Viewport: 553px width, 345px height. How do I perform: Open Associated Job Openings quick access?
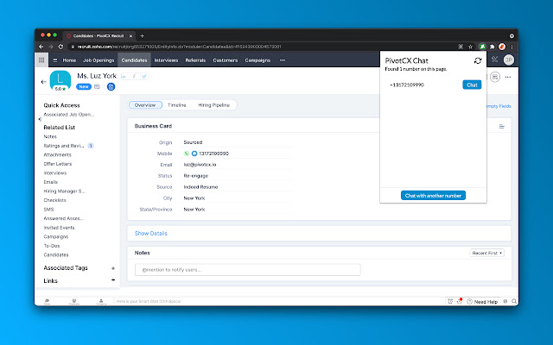pyautogui.click(x=69, y=115)
